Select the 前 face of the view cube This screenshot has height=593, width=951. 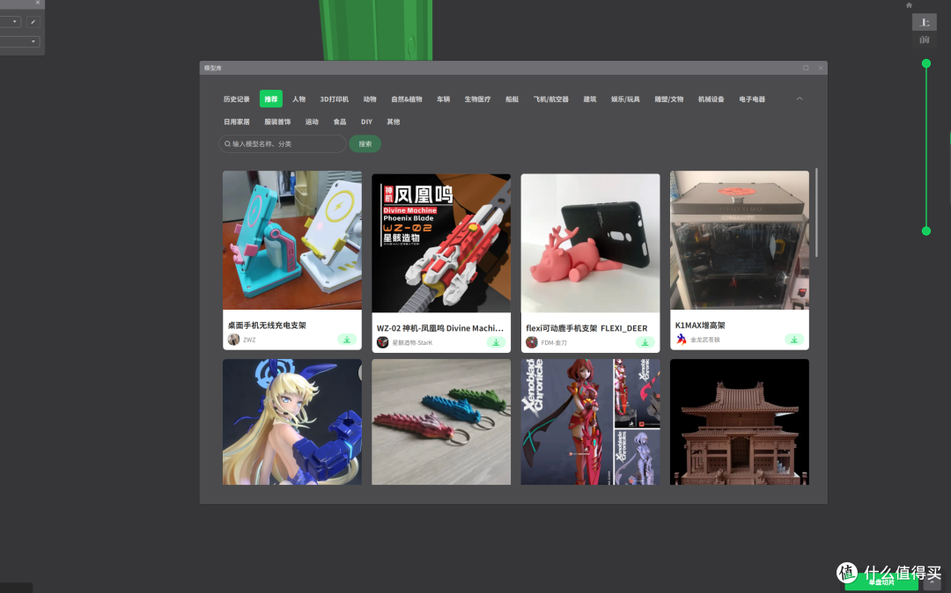pos(925,40)
